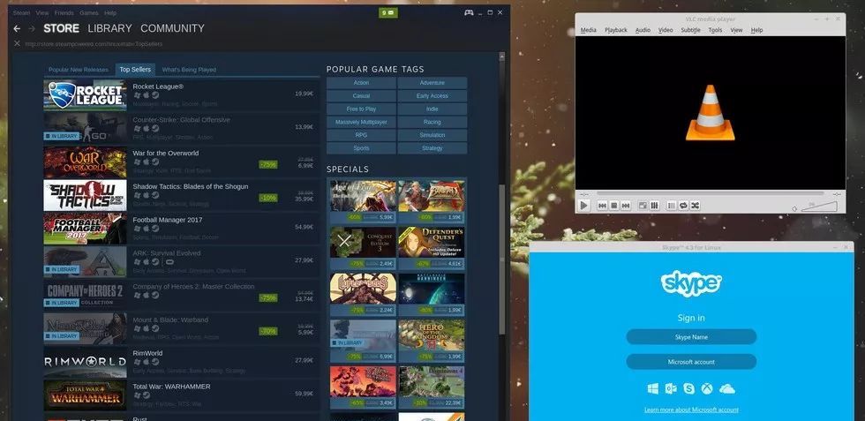Toggle VLC fullscreen video button
865x421 pixels.
point(643,206)
